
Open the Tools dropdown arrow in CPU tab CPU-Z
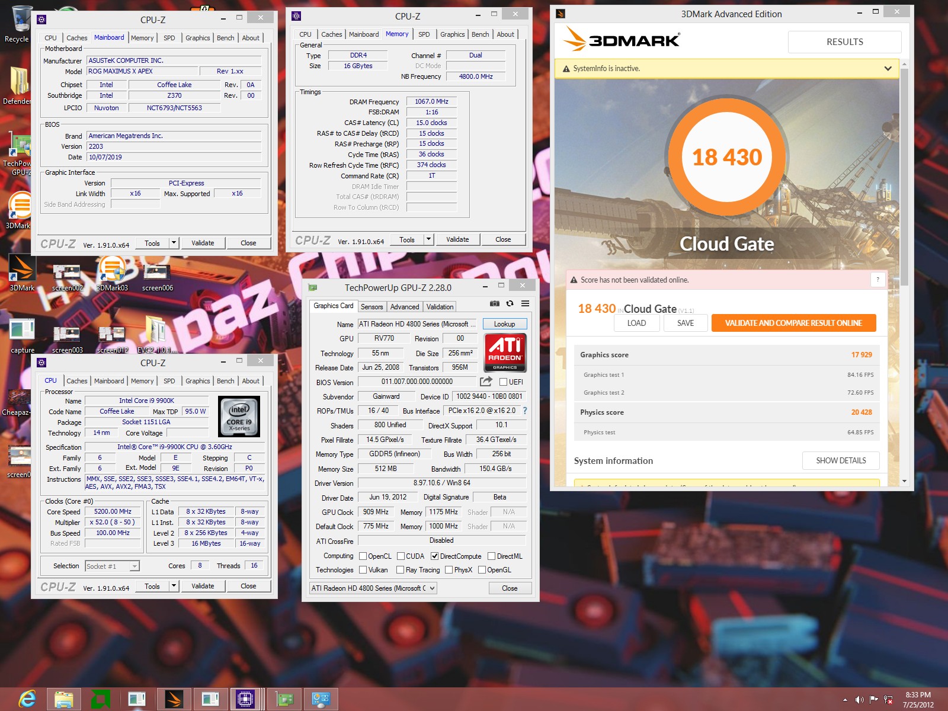174,586
